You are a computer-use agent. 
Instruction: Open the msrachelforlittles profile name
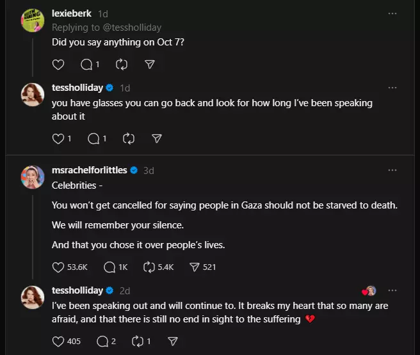(90, 170)
